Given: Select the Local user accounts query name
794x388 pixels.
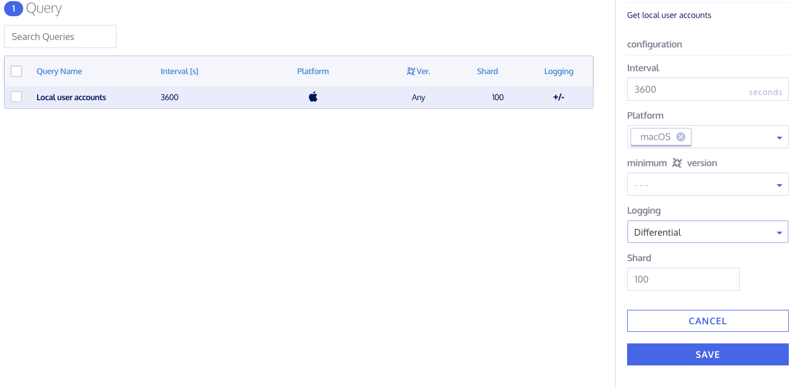Looking at the screenshot, I should (x=71, y=97).
